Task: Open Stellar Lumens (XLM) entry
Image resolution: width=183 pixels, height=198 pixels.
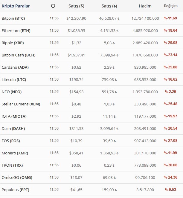Action: pyautogui.click(x=21, y=104)
